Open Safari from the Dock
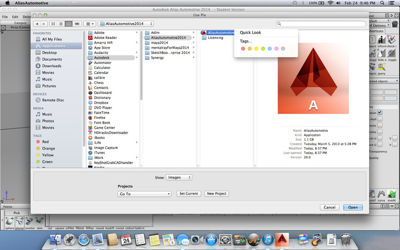Image resolution: width=400 pixels, height=250 pixels. click(x=84, y=240)
